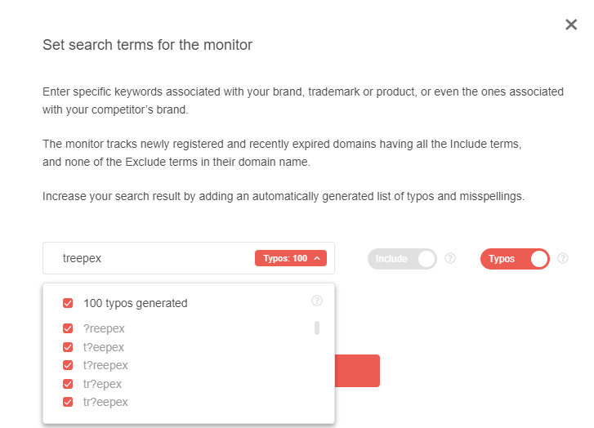
Task: Click the typos list scrollbar thumb
Action: (317, 328)
